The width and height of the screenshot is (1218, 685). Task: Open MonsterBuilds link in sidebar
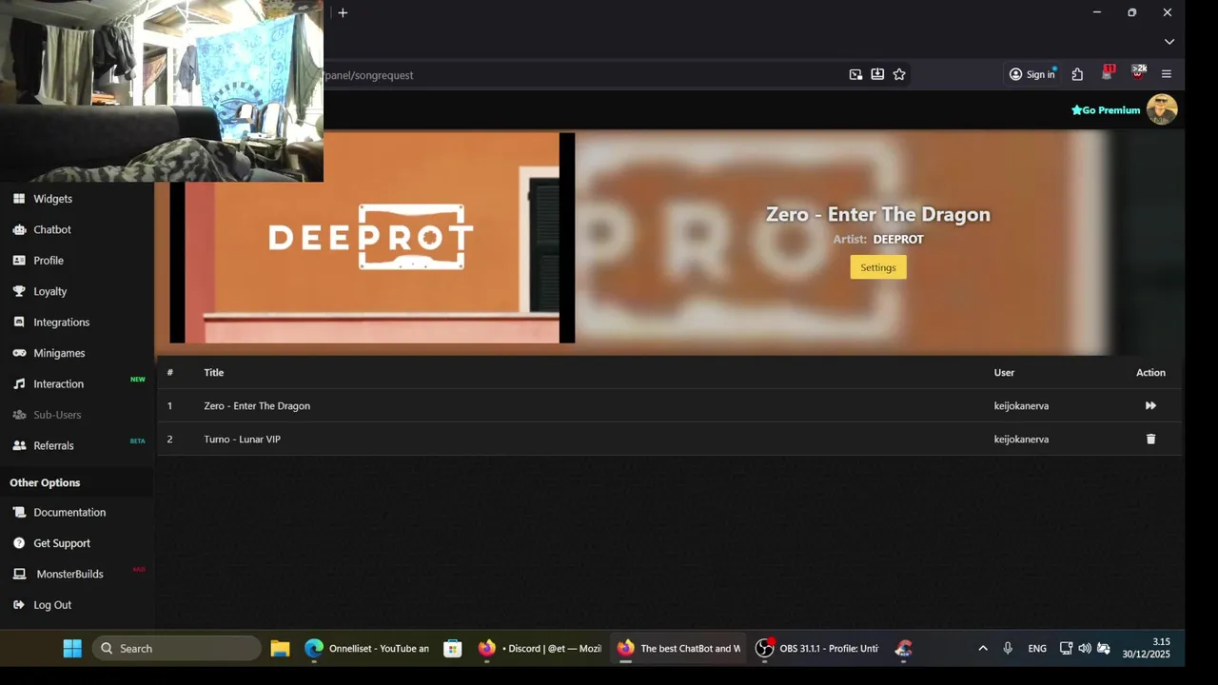pyautogui.click(x=70, y=574)
